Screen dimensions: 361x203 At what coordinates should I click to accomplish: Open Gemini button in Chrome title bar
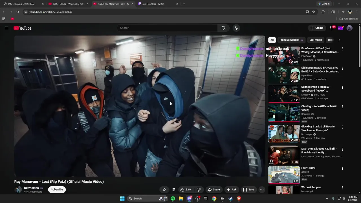[324, 4]
